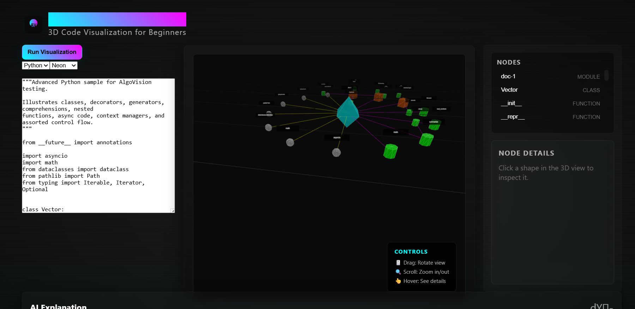Click the Nodes list scrollbar thumb

606,75
